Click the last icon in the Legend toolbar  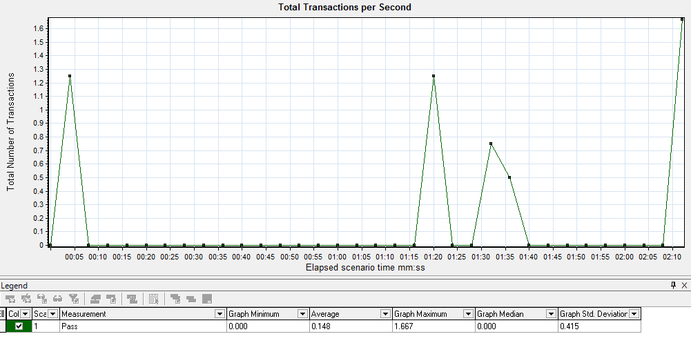click(x=206, y=299)
